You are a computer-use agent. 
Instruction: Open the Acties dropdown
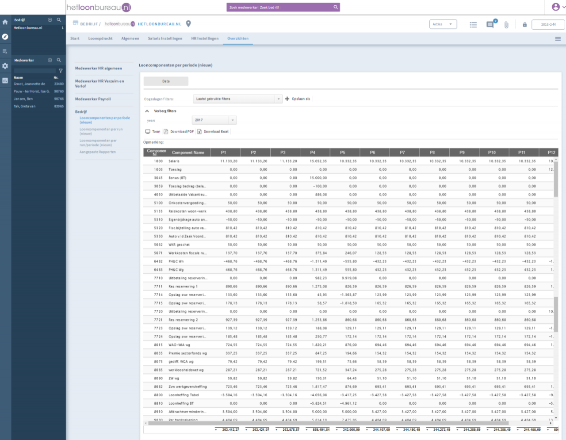coord(443,24)
